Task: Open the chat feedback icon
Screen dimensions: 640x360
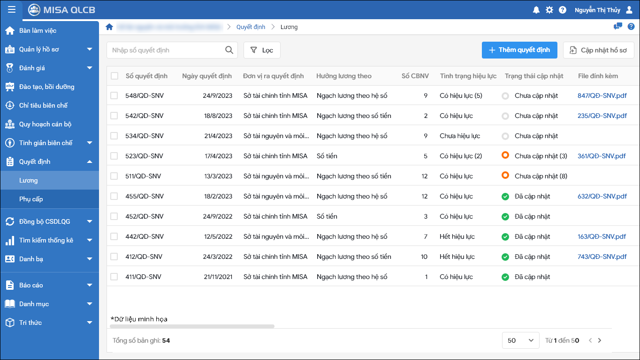Action: pos(618,26)
